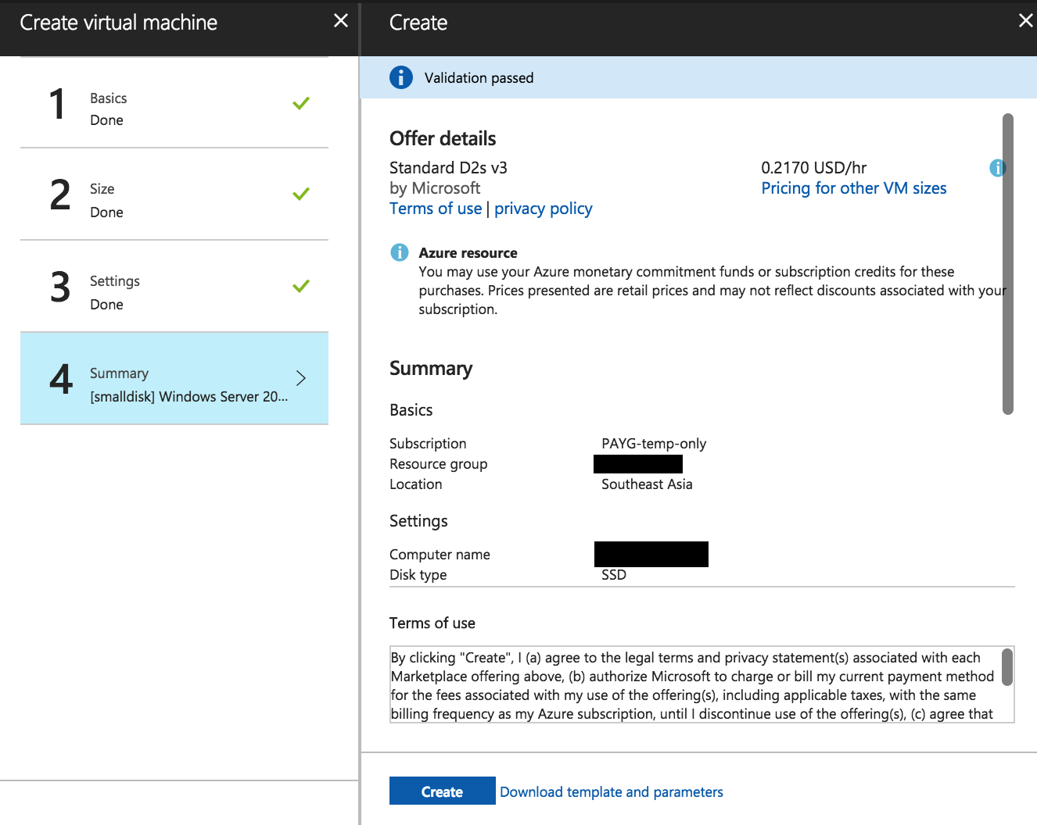Image resolution: width=1037 pixels, height=825 pixels.
Task: Click the pricing info icon near 0.2170 USD/hr
Action: click(997, 167)
